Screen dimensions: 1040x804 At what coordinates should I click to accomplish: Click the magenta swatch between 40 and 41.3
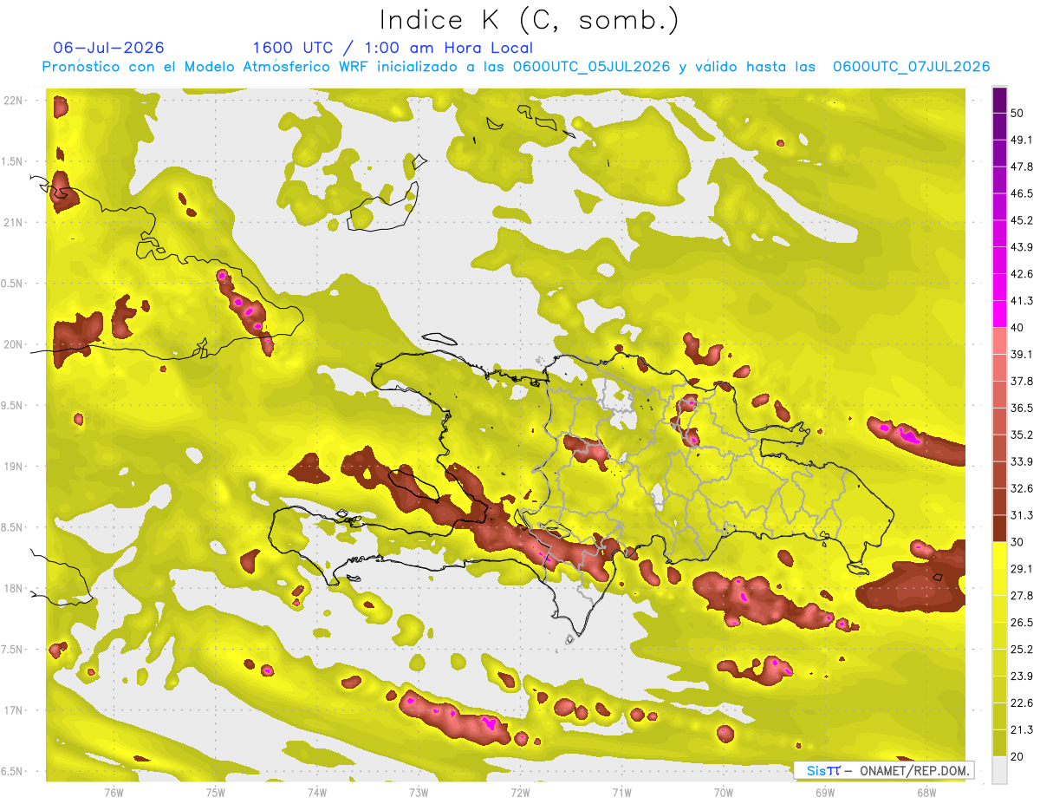(x=999, y=314)
